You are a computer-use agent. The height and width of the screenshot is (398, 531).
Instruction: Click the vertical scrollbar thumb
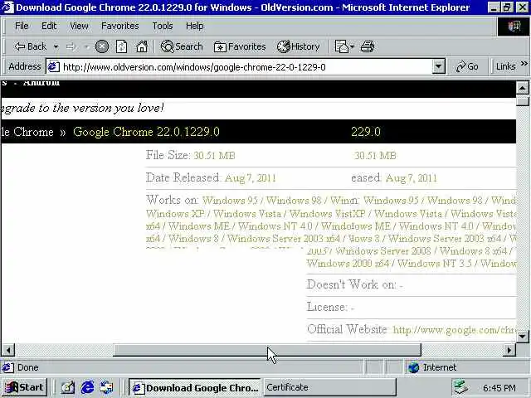(x=522, y=100)
